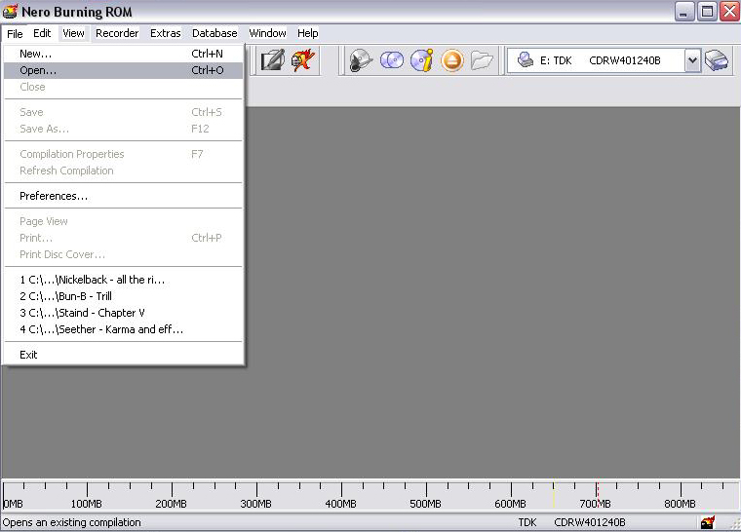Click the disabled Save menu entry
Image resolution: width=741 pixels, height=532 pixels.
point(124,112)
